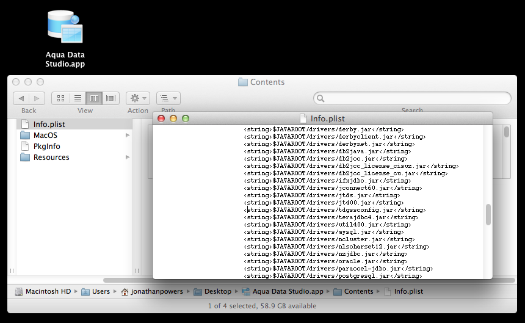
Task: Switch Finder to list view
Action: tap(78, 98)
